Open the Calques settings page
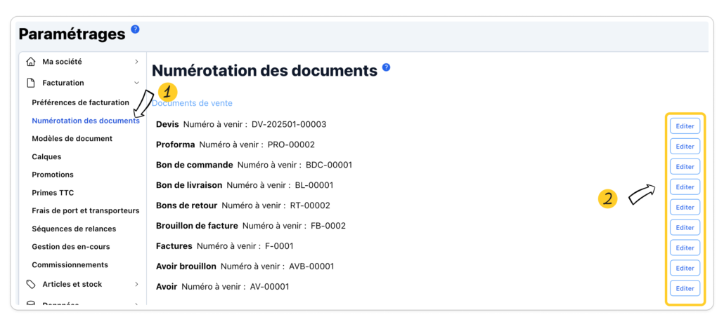The image size is (724, 324). click(46, 157)
